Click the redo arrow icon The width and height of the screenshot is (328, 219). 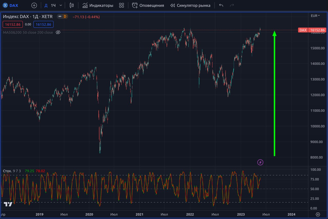[232, 5]
